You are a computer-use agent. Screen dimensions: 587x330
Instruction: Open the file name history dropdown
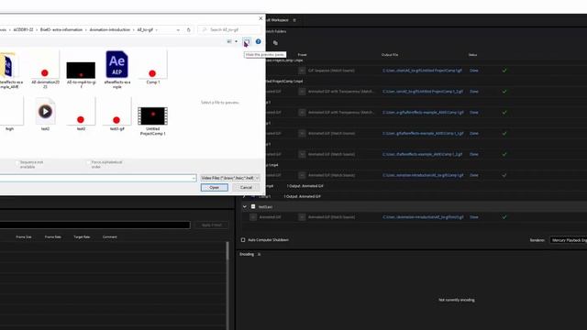(194, 178)
